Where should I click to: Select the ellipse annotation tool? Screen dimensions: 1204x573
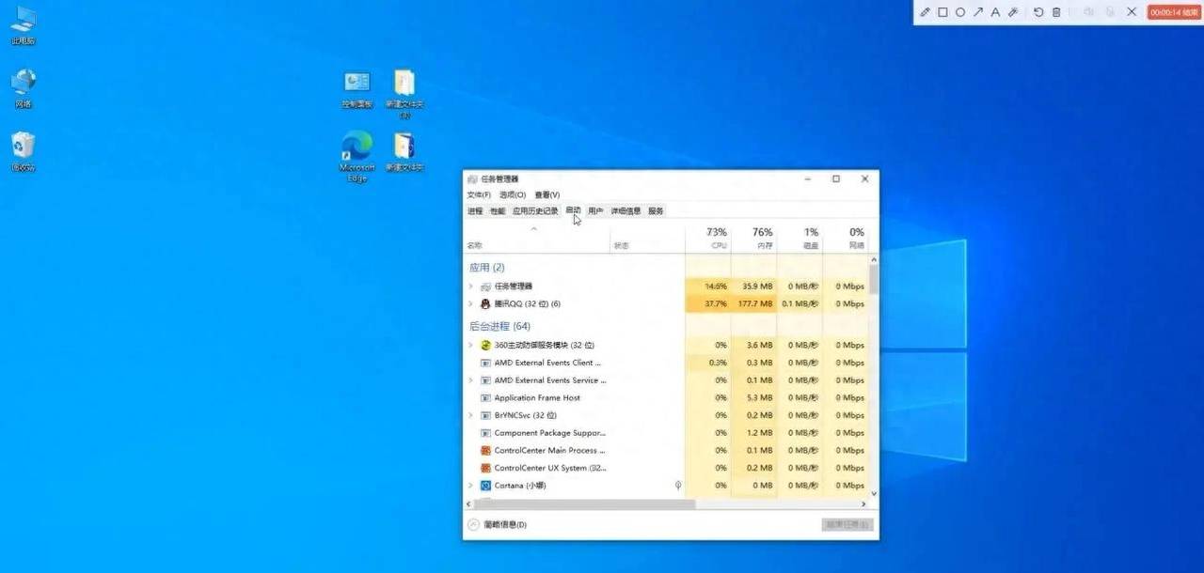pos(960,12)
